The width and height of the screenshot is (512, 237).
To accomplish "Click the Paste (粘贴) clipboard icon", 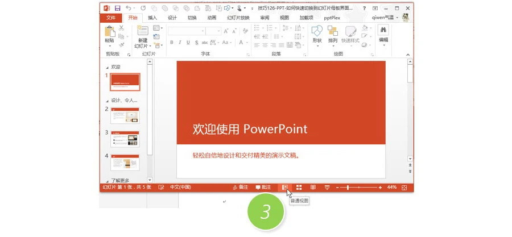I will [109, 32].
